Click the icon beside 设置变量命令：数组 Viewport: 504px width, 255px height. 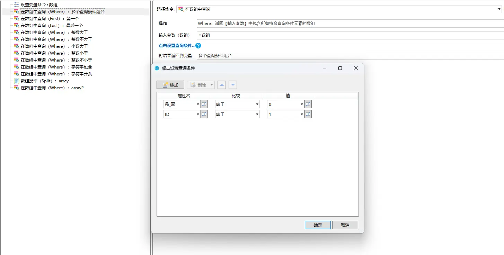click(x=16, y=5)
